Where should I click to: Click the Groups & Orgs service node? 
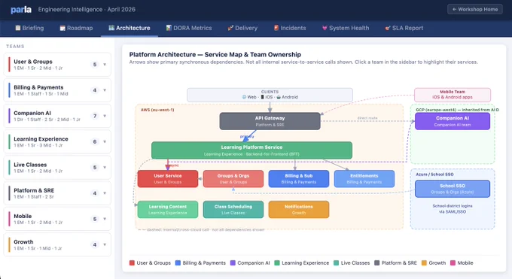(233, 179)
